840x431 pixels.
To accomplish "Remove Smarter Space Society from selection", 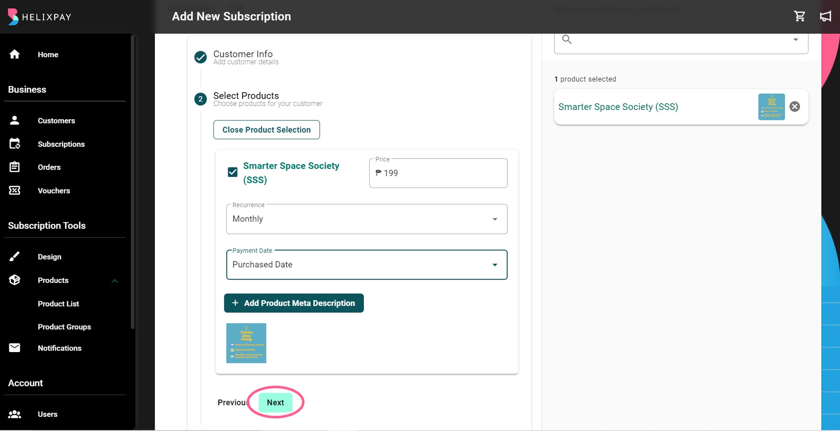I will pyautogui.click(x=795, y=107).
